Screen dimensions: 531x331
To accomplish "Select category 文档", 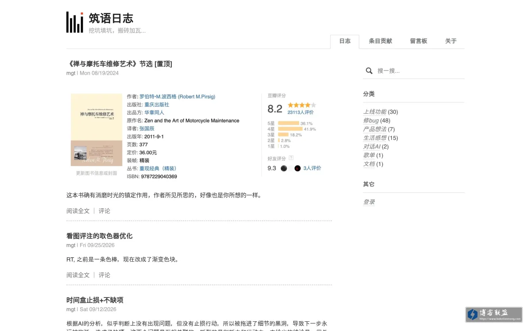I will [369, 164].
